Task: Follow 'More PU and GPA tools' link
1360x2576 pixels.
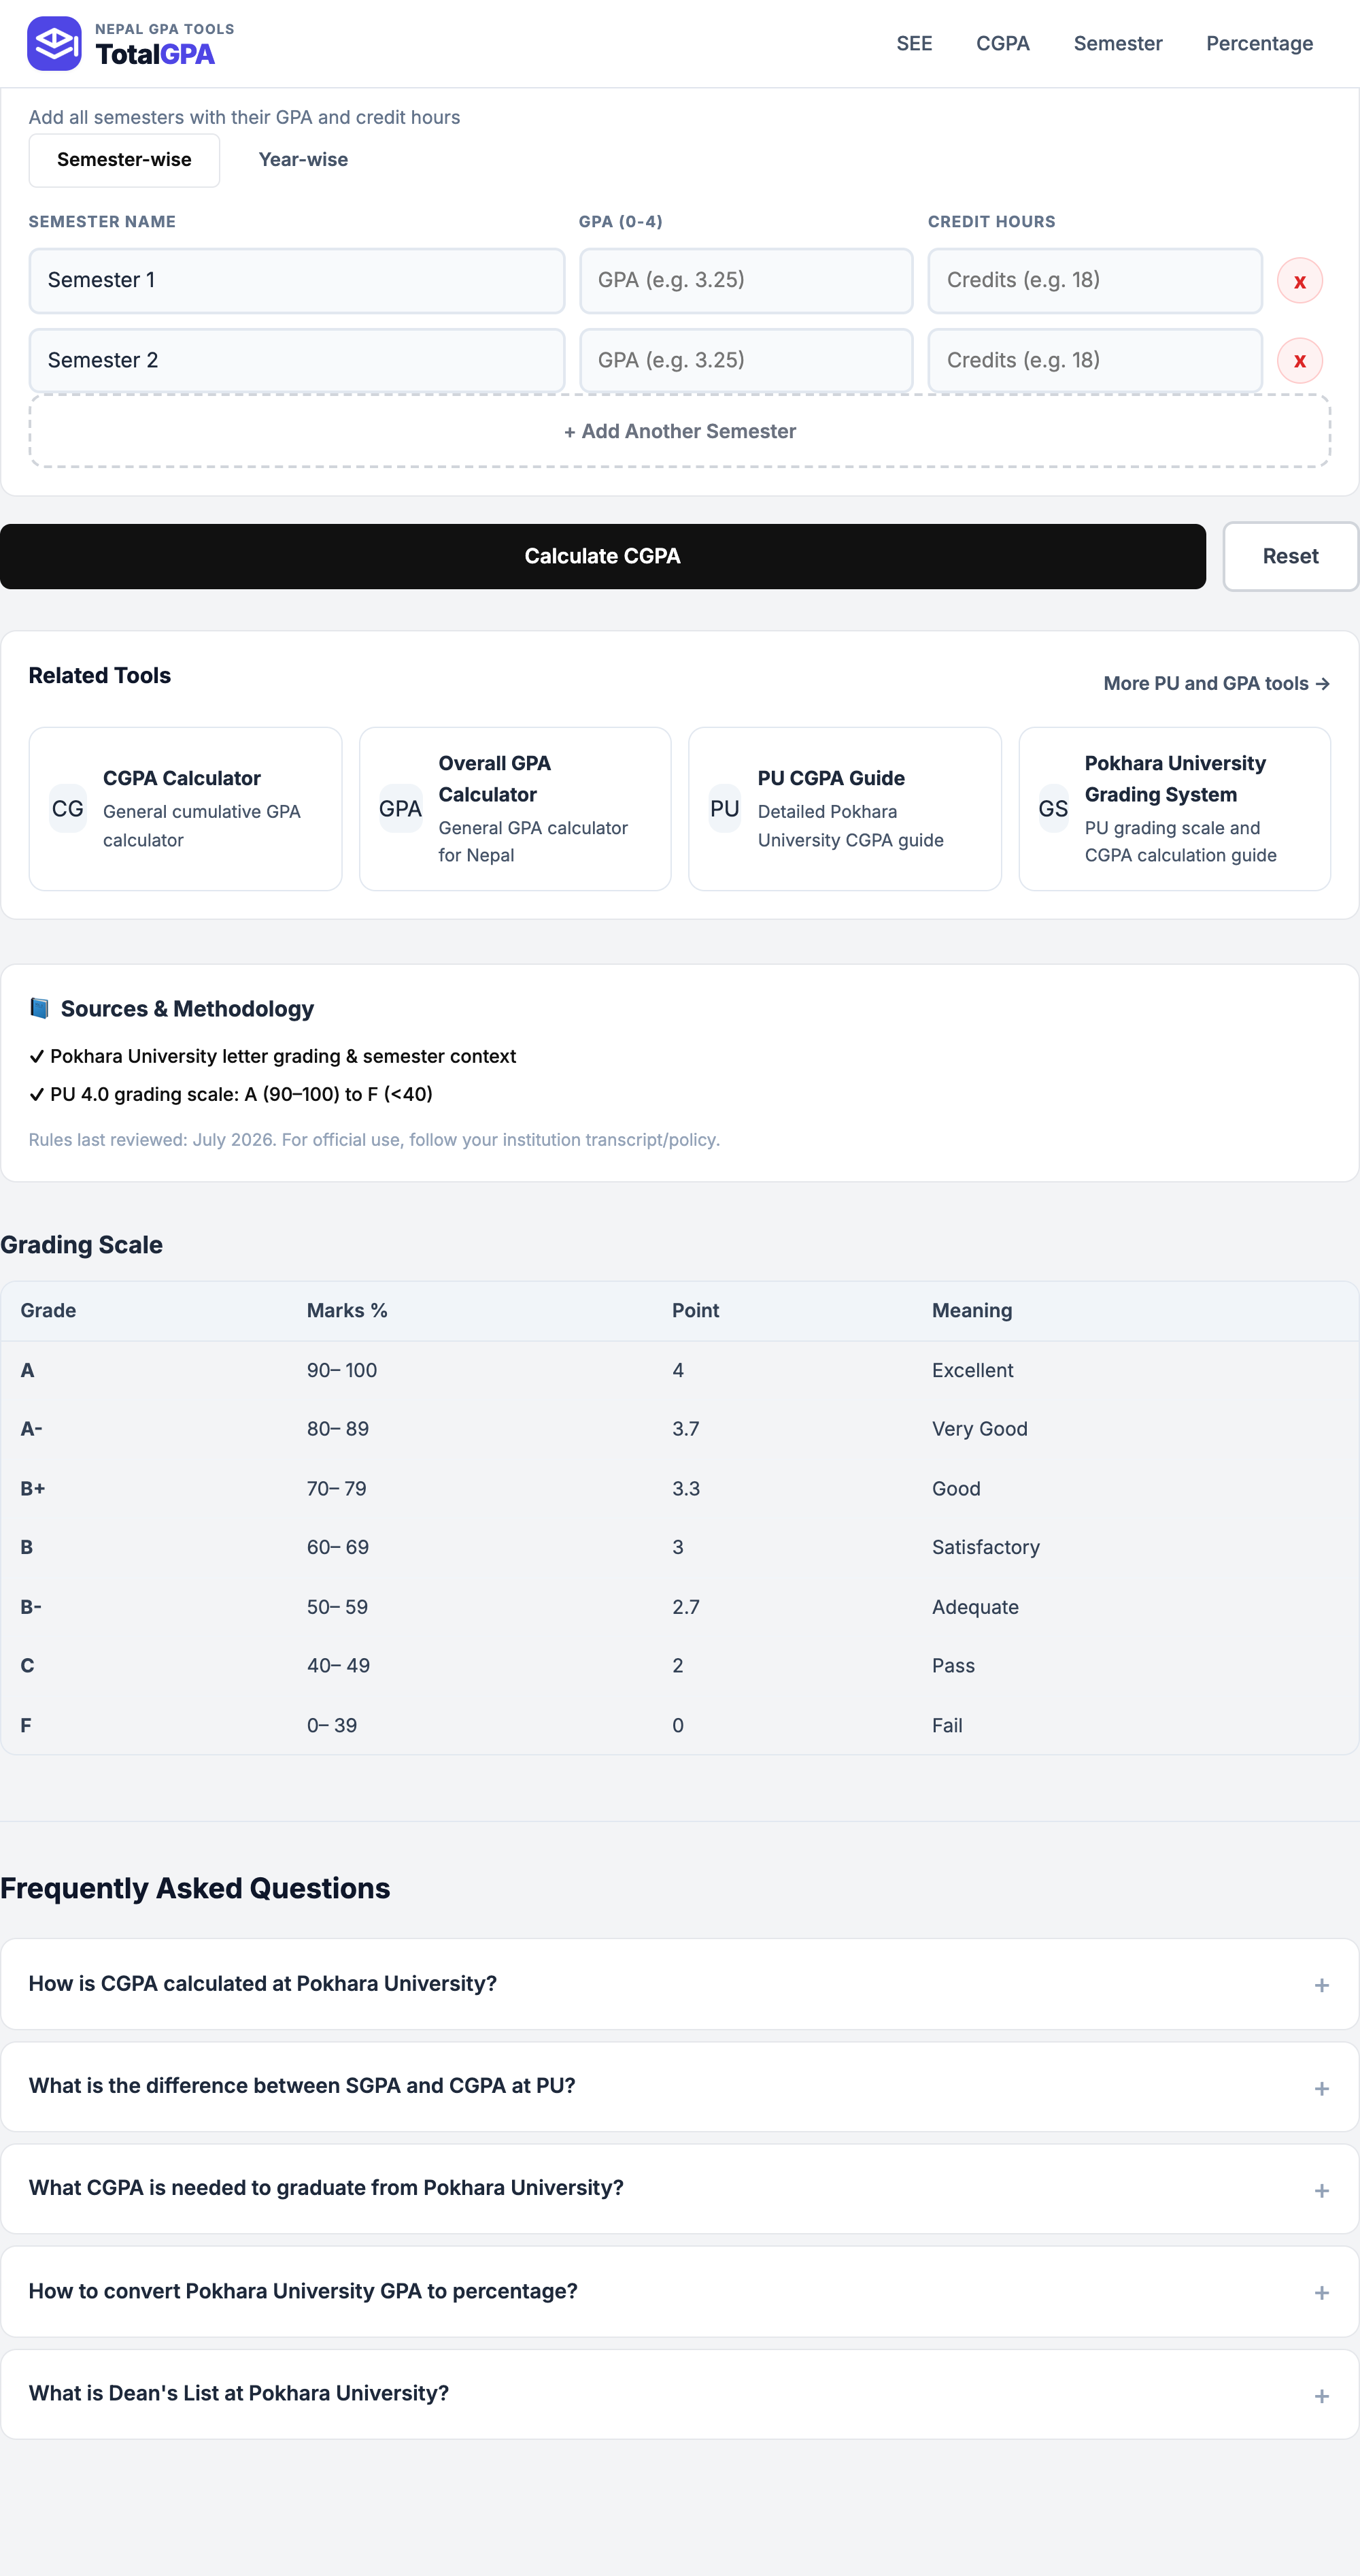Action: point(1216,684)
